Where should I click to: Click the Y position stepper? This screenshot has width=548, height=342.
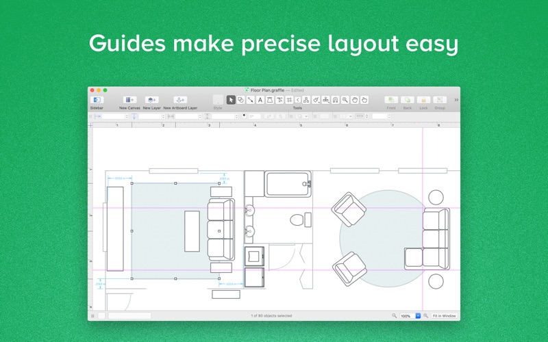coord(163,116)
